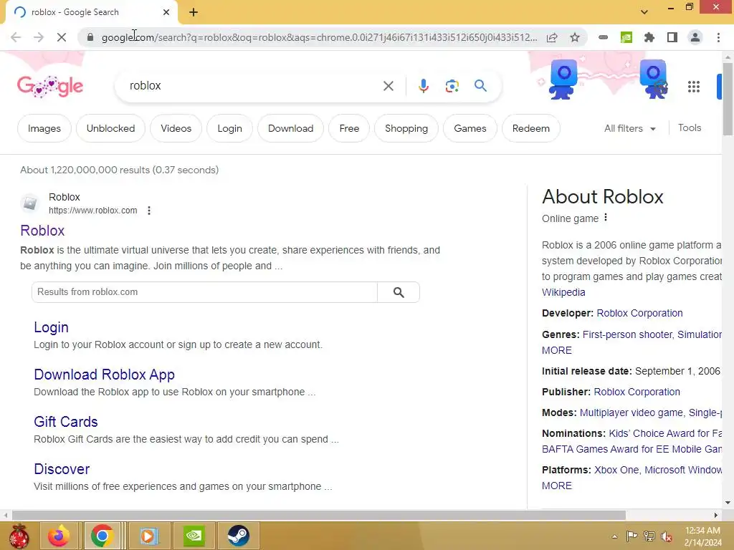Start voice search with the microphone
Viewport: 734px width, 550px height.
(x=423, y=86)
